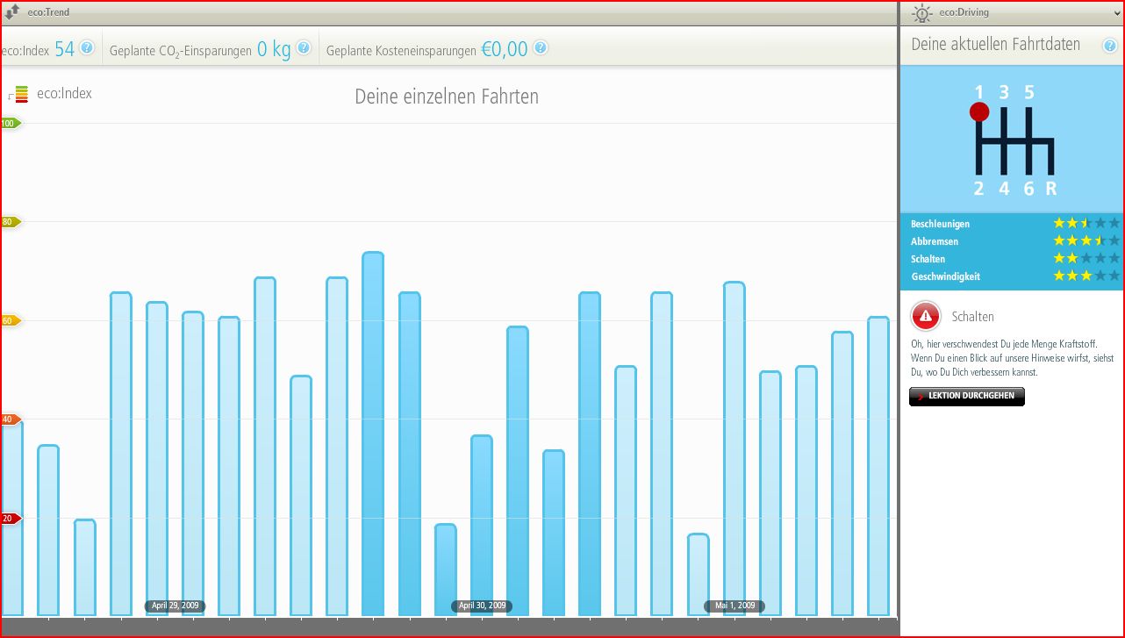1125x638 pixels.
Task: Click the Mai 1, 2009 date marker
Action: pos(734,606)
